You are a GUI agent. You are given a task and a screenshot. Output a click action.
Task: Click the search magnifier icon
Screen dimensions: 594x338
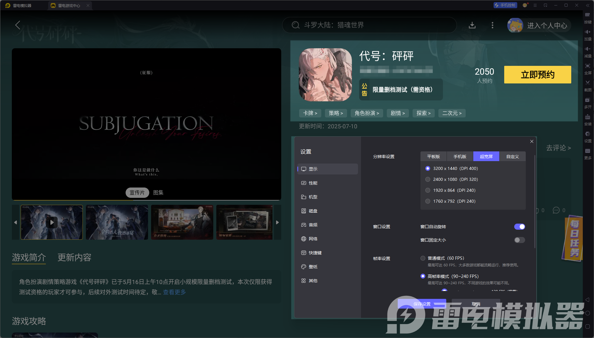295,25
